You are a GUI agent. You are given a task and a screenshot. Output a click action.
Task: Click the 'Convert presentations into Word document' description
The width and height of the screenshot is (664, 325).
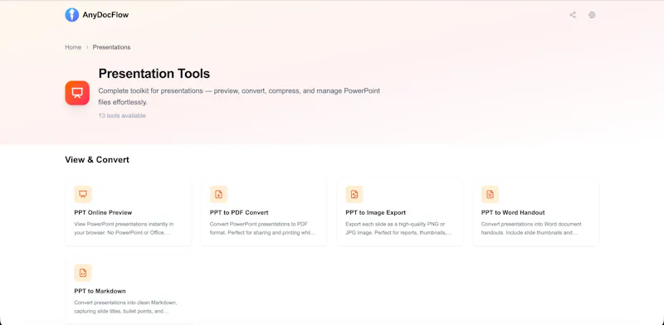pos(531,228)
